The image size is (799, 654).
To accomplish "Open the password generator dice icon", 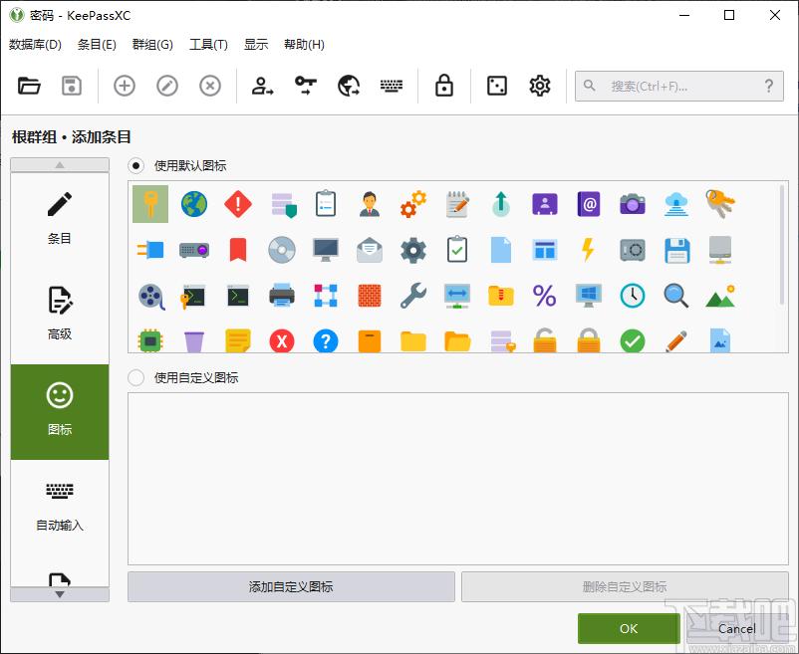I will (x=497, y=86).
